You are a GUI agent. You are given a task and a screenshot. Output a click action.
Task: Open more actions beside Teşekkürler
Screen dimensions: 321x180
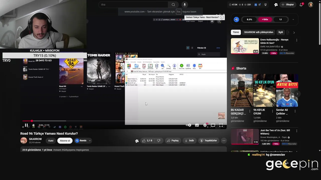click(x=224, y=141)
